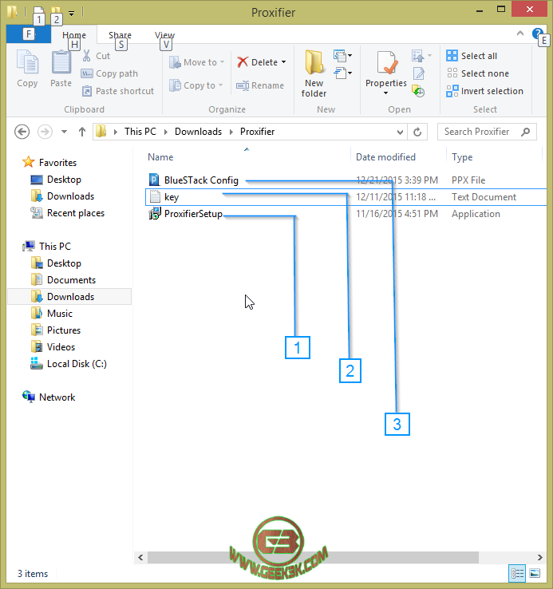Open the Copy to dropdown
553x589 pixels.
[196, 85]
